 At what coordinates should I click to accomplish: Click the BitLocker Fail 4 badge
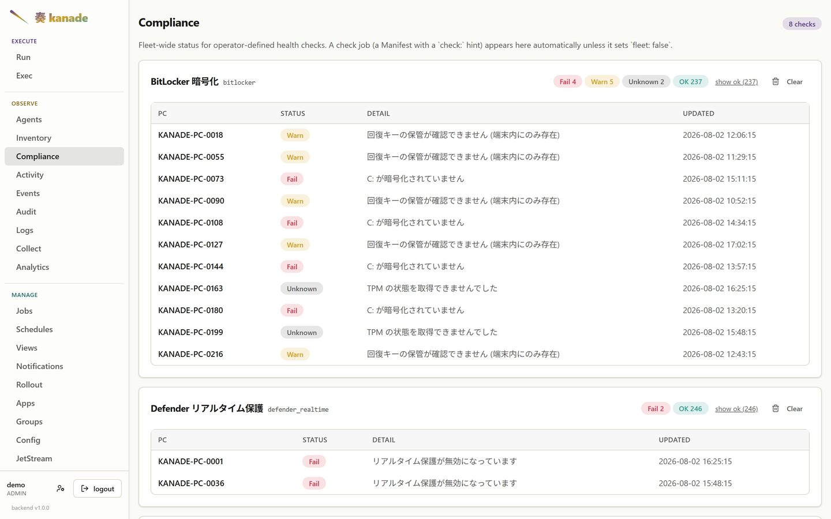click(568, 82)
